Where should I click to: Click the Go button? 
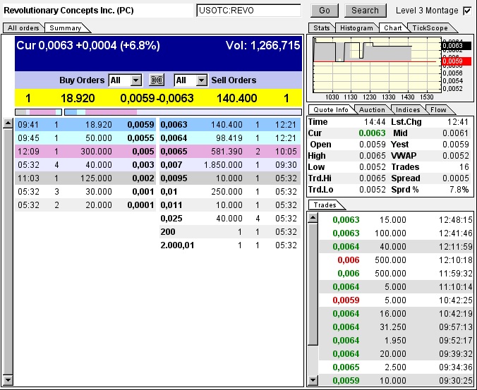pos(325,11)
